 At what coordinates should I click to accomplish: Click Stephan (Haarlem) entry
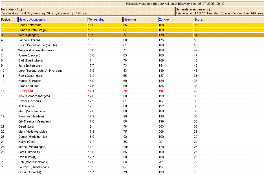(x=31, y=116)
